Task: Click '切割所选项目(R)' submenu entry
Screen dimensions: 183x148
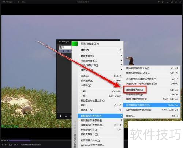Action: pyautogui.click(x=152, y=94)
